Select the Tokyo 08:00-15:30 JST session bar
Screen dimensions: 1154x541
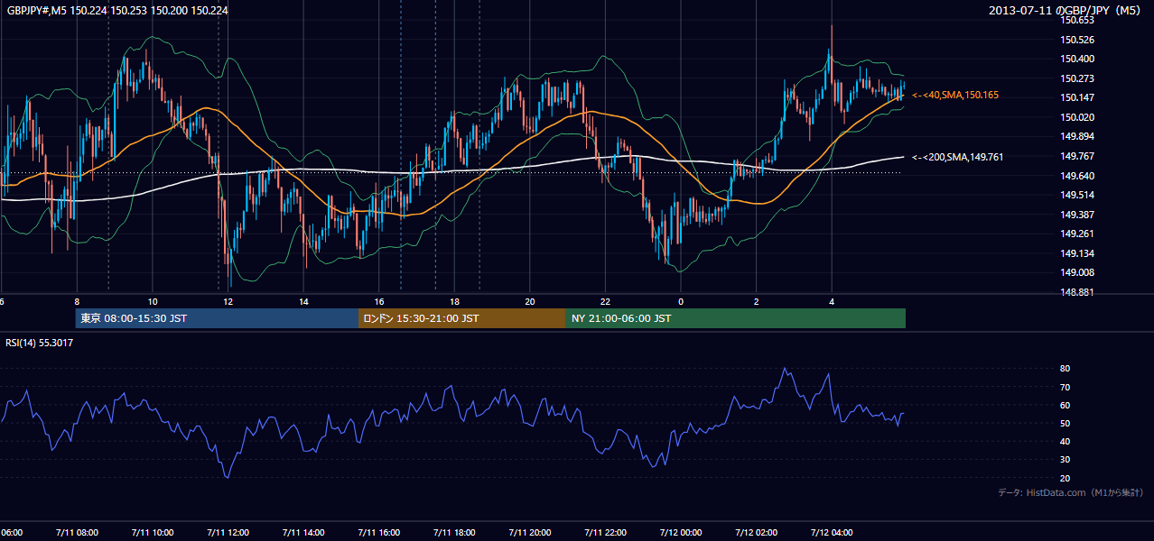coord(217,318)
